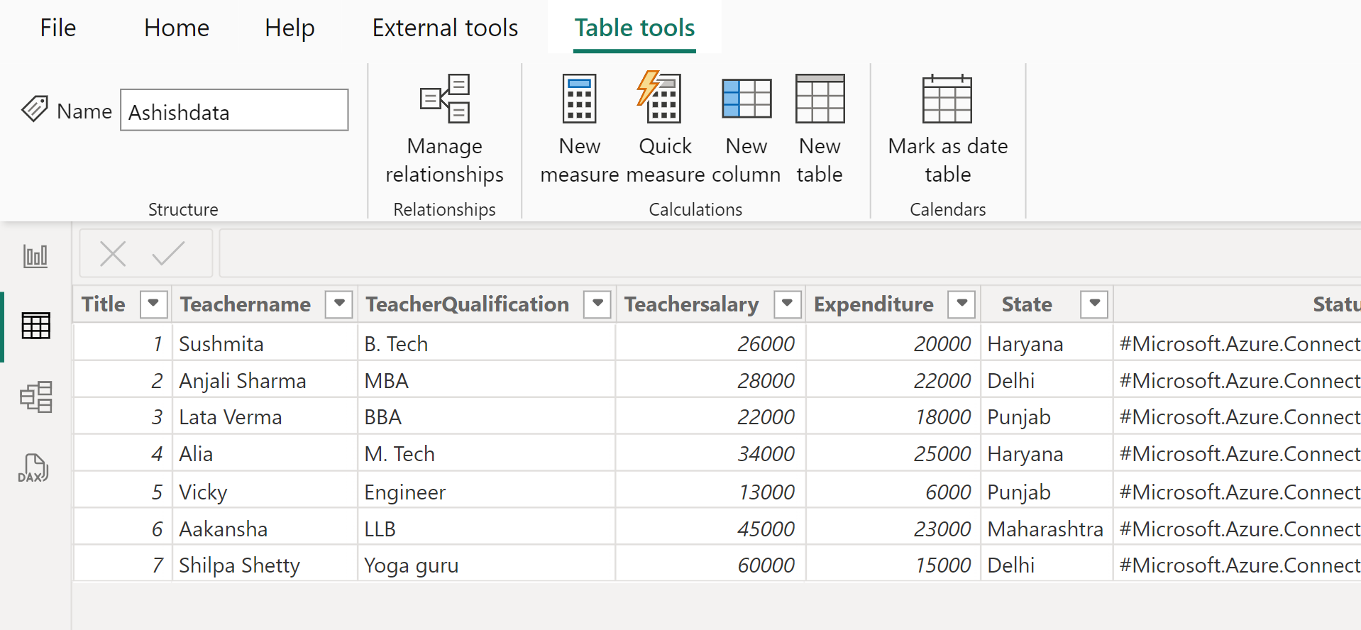Open DAX query view in sidebar

coord(34,468)
